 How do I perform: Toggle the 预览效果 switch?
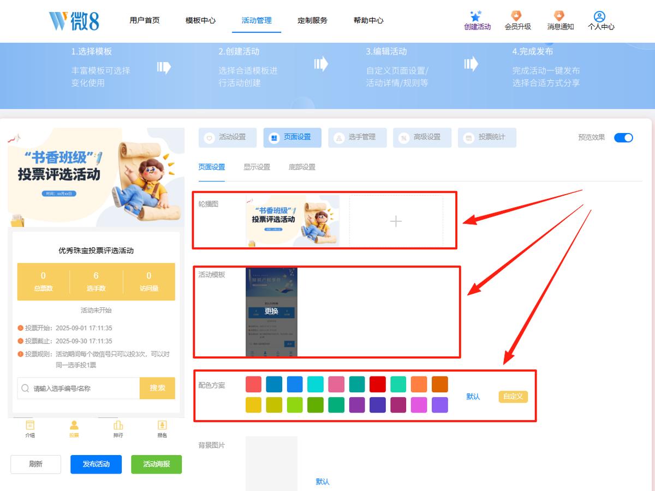pyautogui.click(x=623, y=137)
